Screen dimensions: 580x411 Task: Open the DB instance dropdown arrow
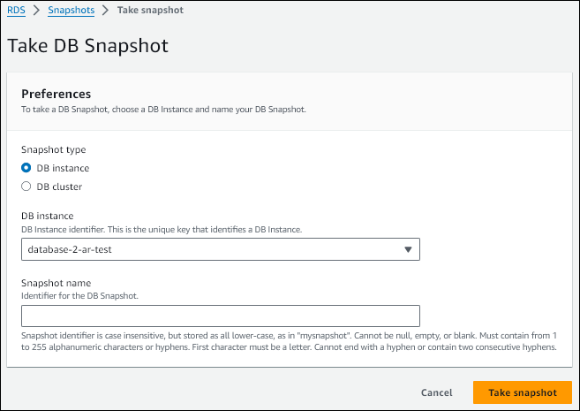pyautogui.click(x=408, y=250)
